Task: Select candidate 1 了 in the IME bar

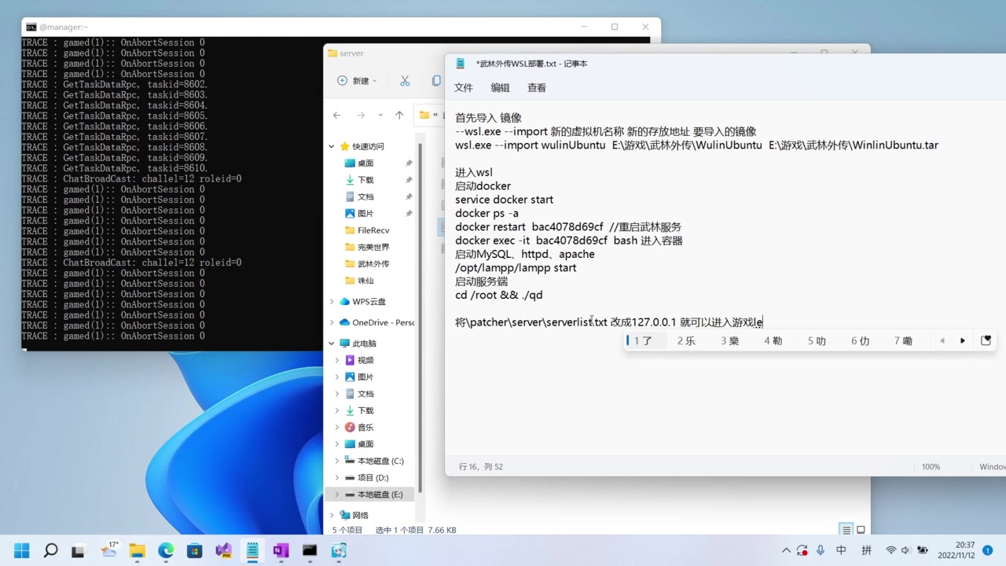Action: pyautogui.click(x=643, y=340)
